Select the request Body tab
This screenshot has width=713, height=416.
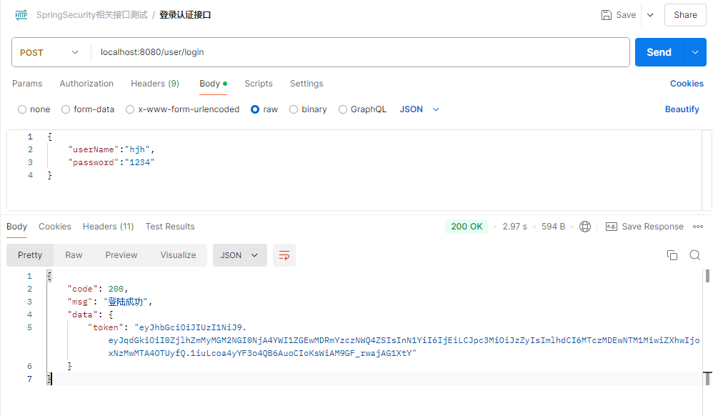click(x=214, y=84)
